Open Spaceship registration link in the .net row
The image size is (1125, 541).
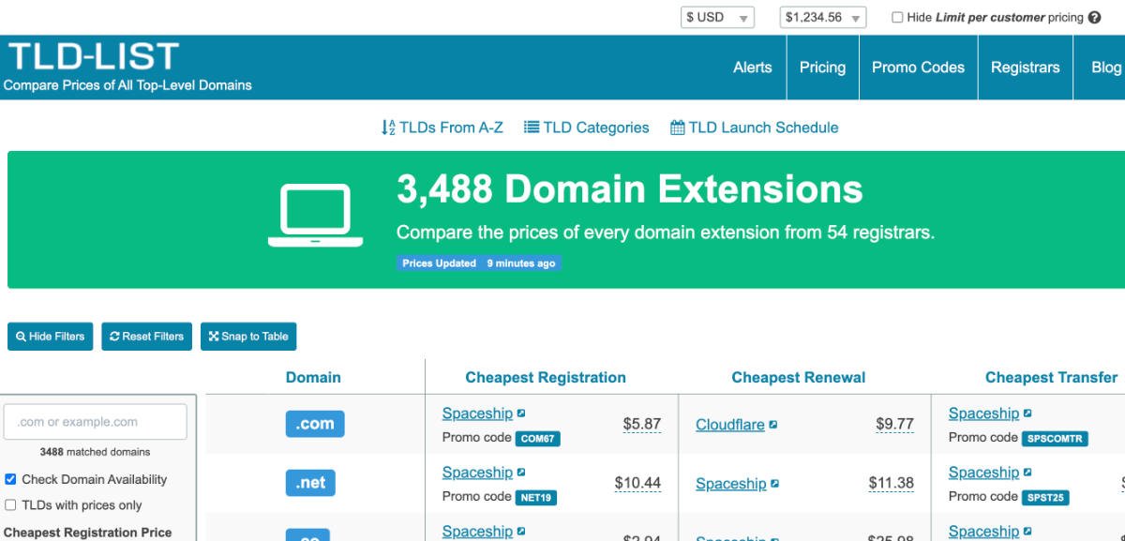click(x=477, y=473)
